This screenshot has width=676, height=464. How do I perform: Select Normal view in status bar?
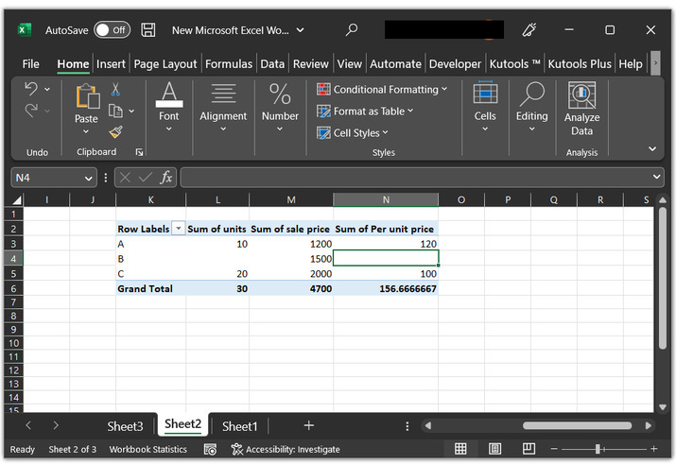click(x=460, y=449)
